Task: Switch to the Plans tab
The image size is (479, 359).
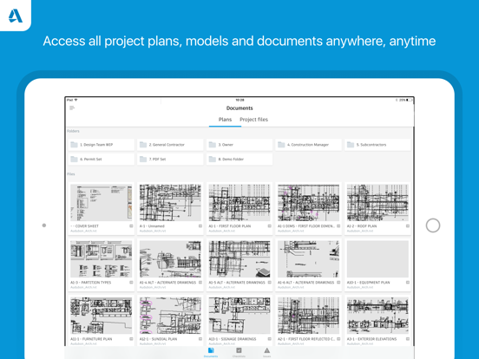Action: tap(225, 120)
